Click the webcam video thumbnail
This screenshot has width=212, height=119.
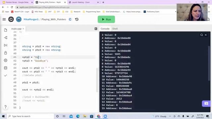point(192,12)
